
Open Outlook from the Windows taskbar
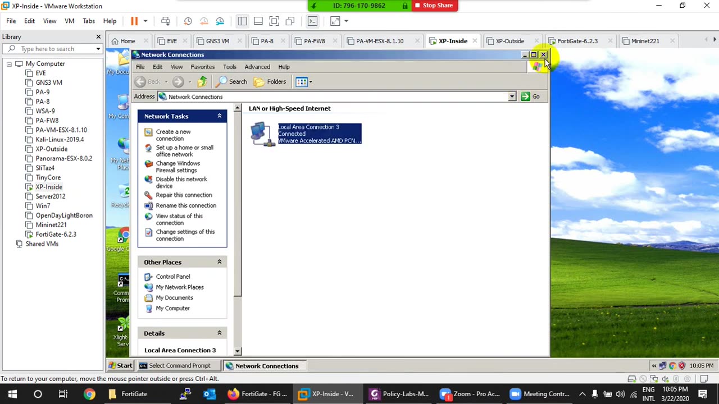click(x=210, y=394)
